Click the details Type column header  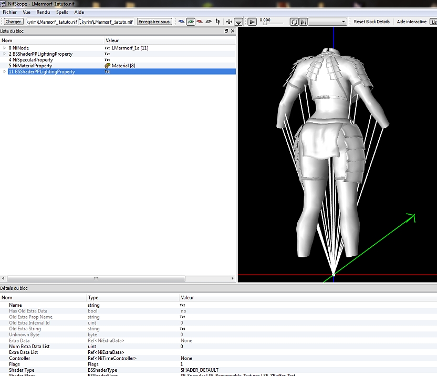[x=133, y=298]
